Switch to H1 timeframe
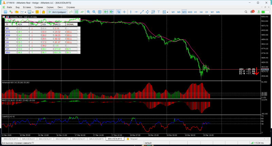Screen dimensions: 272x146 click(195, 12)
